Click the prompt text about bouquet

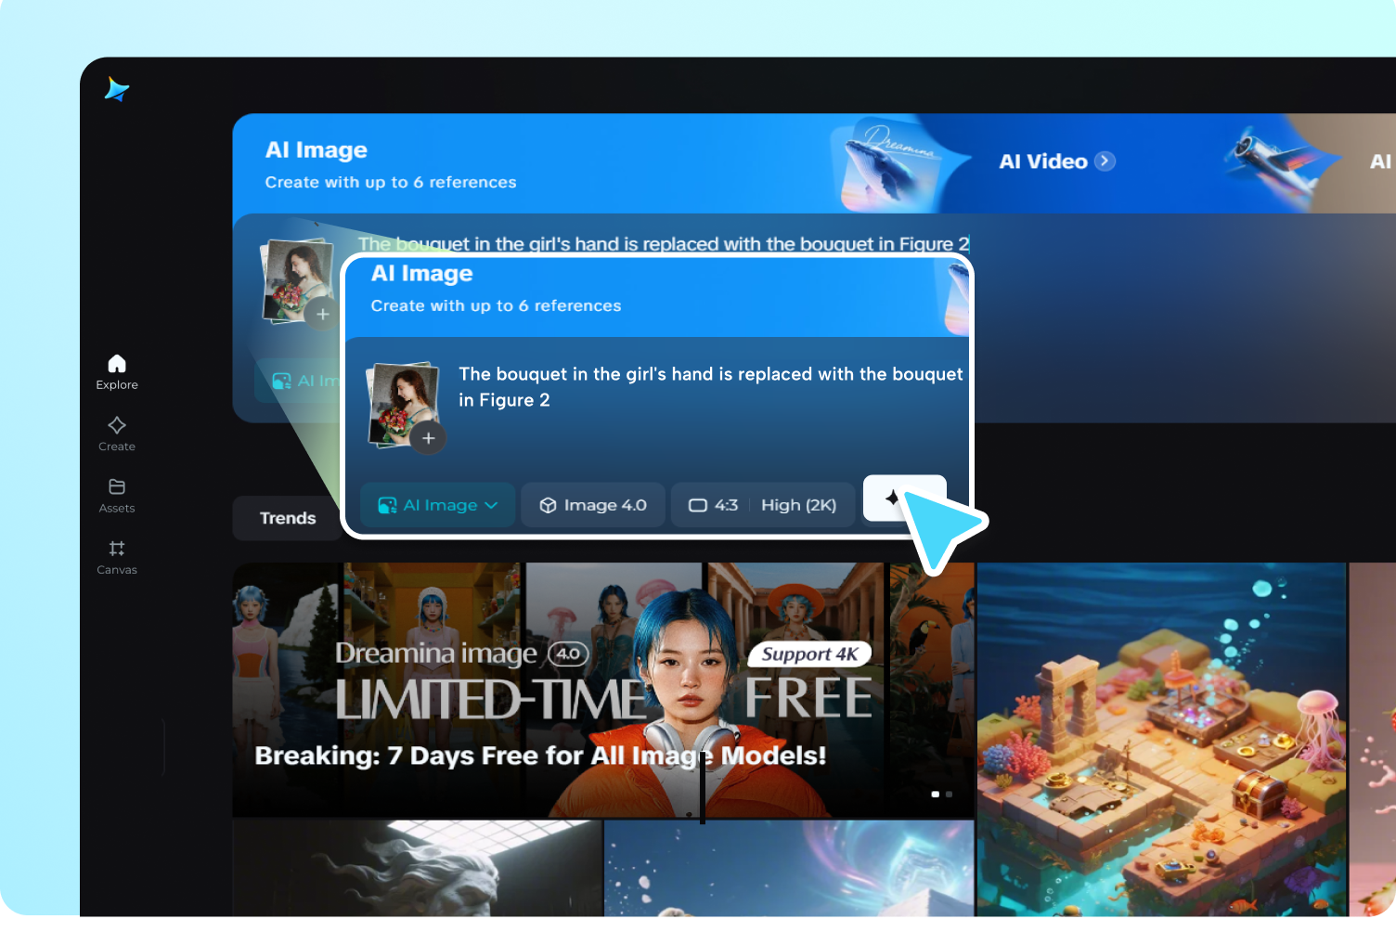710,386
